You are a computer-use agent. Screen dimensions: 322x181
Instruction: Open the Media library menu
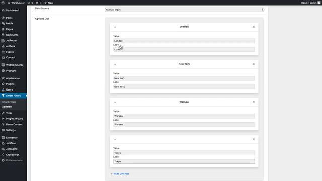[x=10, y=24]
